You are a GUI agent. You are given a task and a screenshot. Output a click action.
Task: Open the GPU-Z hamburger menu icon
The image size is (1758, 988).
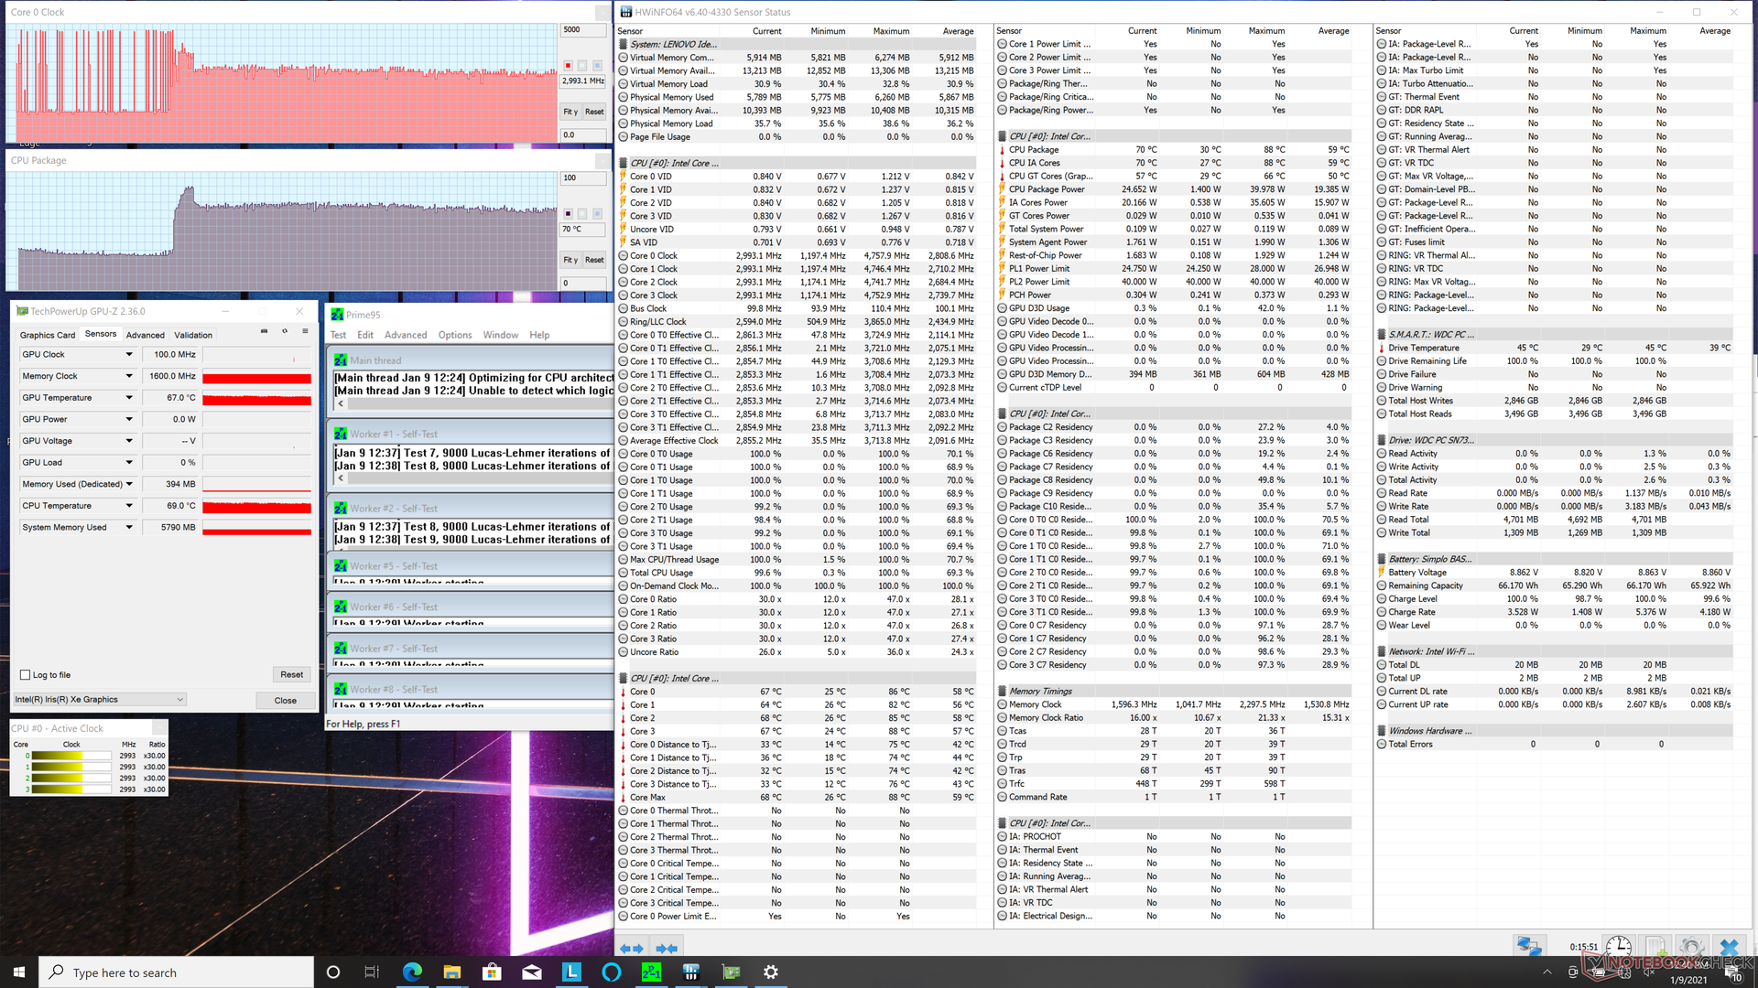click(305, 331)
